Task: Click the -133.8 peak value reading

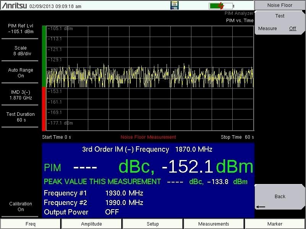Action: point(218,182)
